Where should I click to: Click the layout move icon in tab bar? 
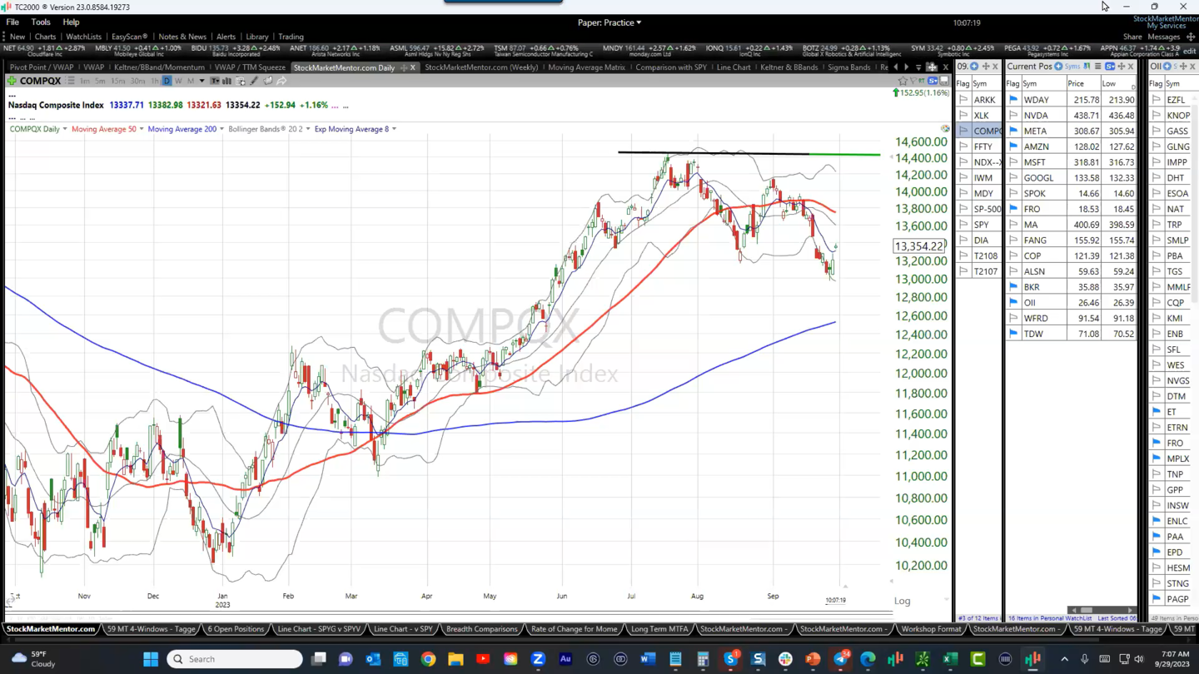[x=932, y=67]
